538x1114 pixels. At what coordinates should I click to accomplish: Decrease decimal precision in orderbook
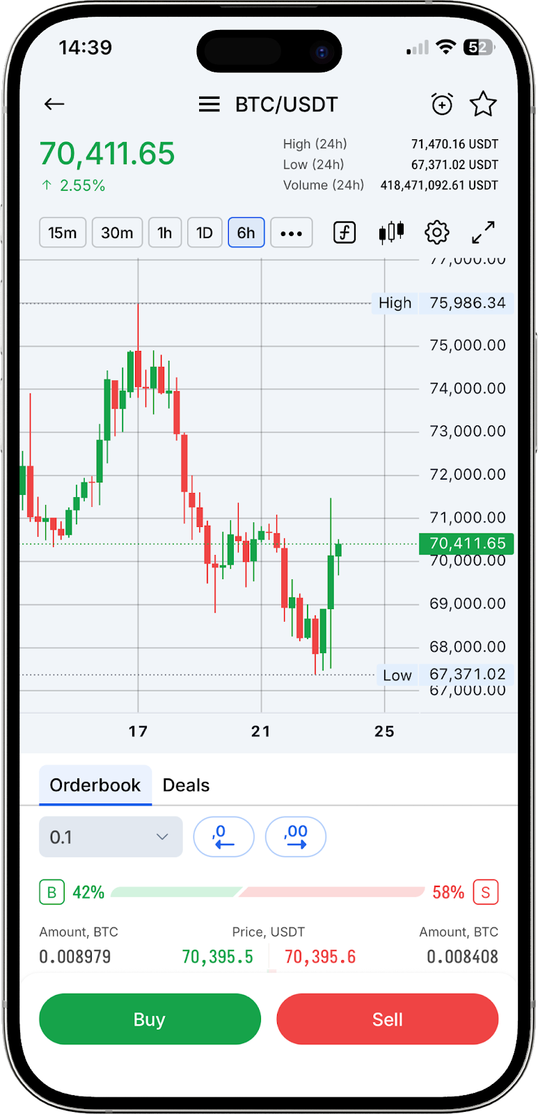tap(223, 837)
